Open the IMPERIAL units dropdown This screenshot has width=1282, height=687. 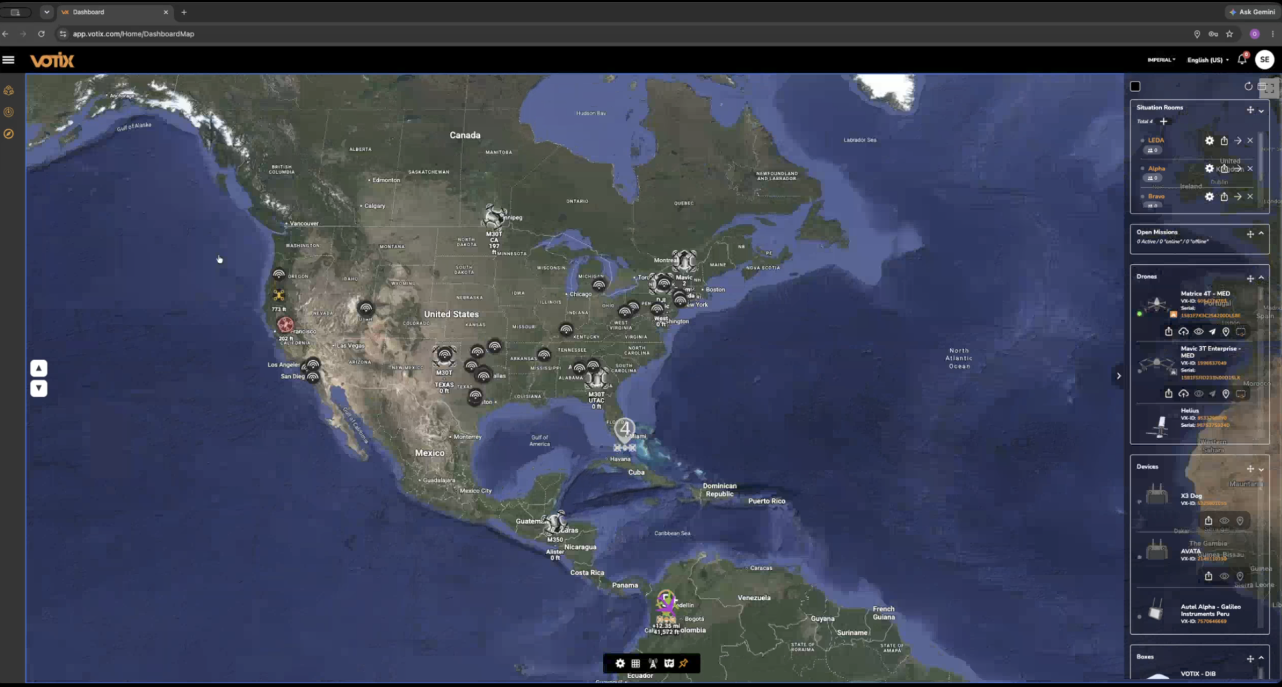[x=1161, y=60]
